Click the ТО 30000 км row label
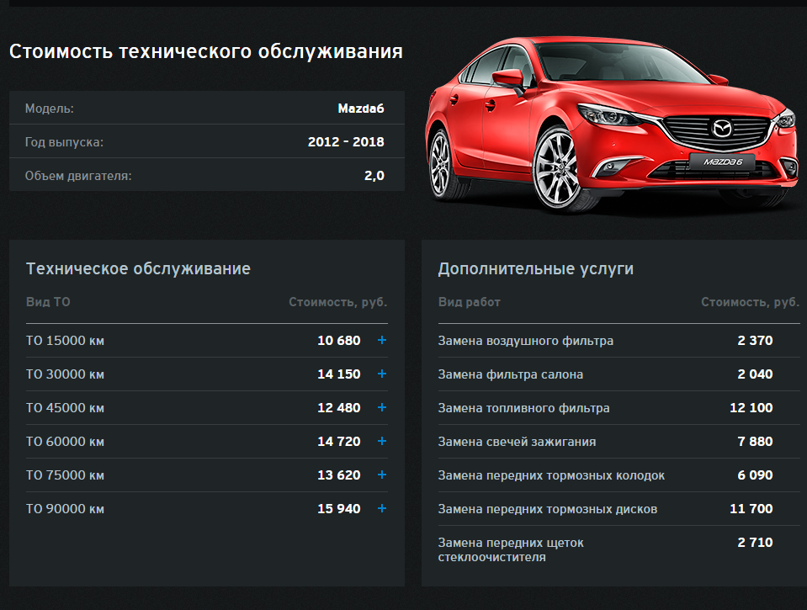807x610 pixels. [66, 374]
